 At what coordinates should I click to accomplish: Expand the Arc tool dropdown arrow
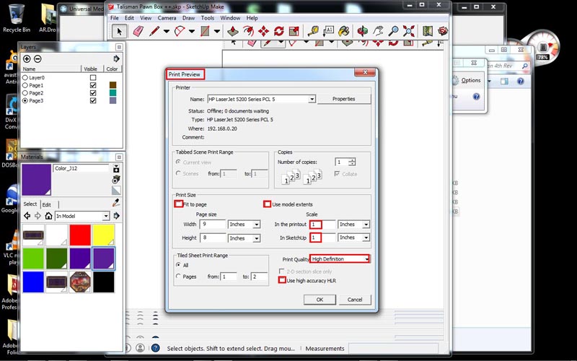(192, 31)
